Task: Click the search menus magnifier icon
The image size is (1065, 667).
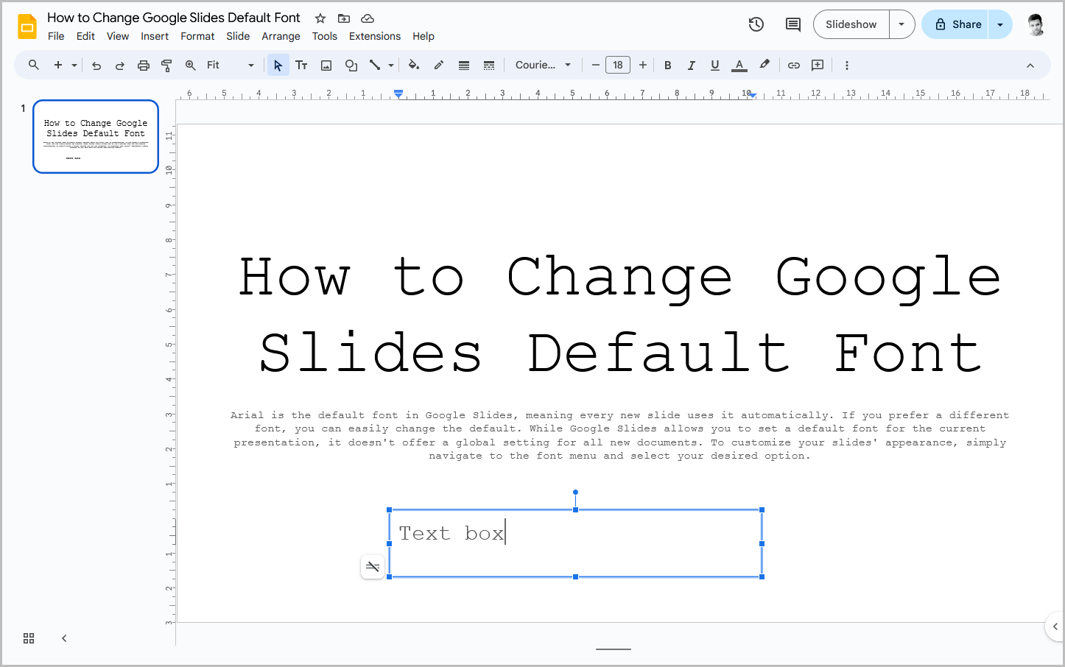Action: [x=34, y=65]
